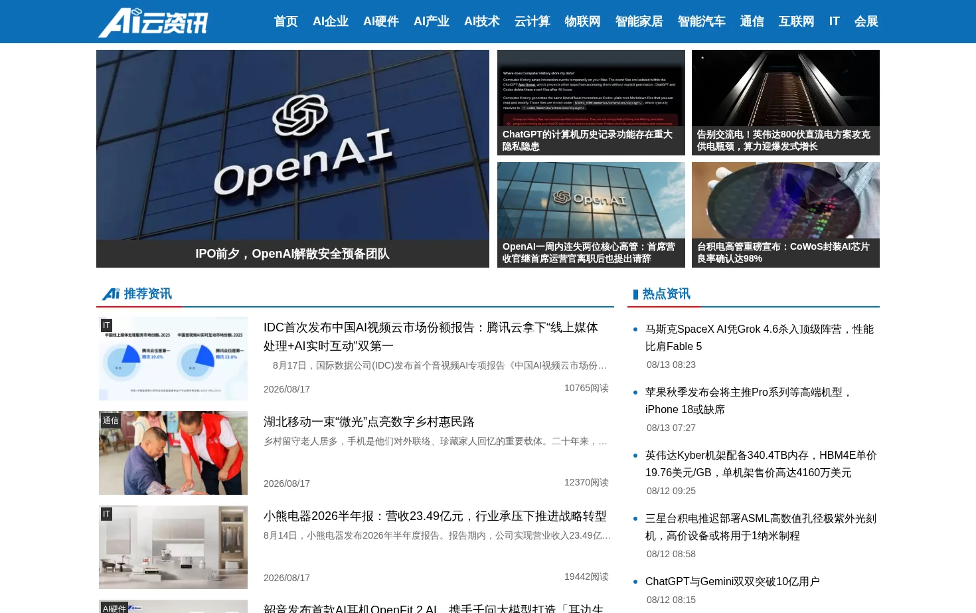Click the 通信 tag on the thumbnail
This screenshot has height=613, width=976.
111,420
